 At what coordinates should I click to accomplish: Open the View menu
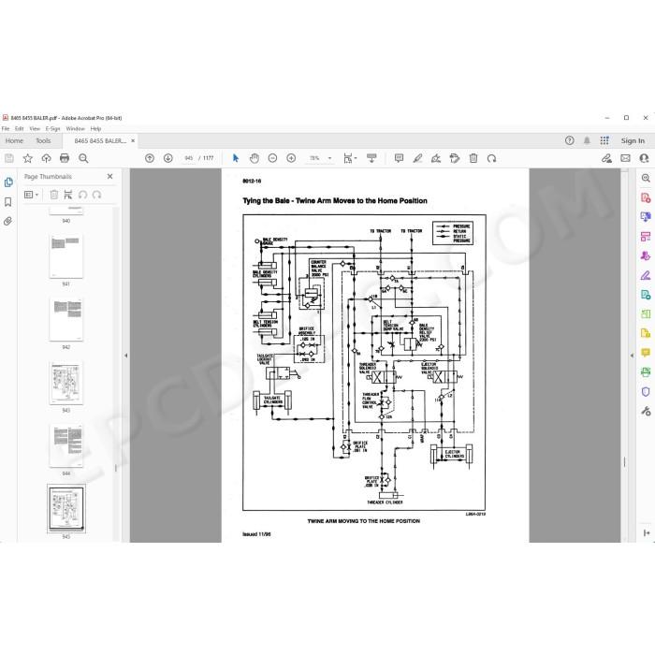[x=35, y=129]
